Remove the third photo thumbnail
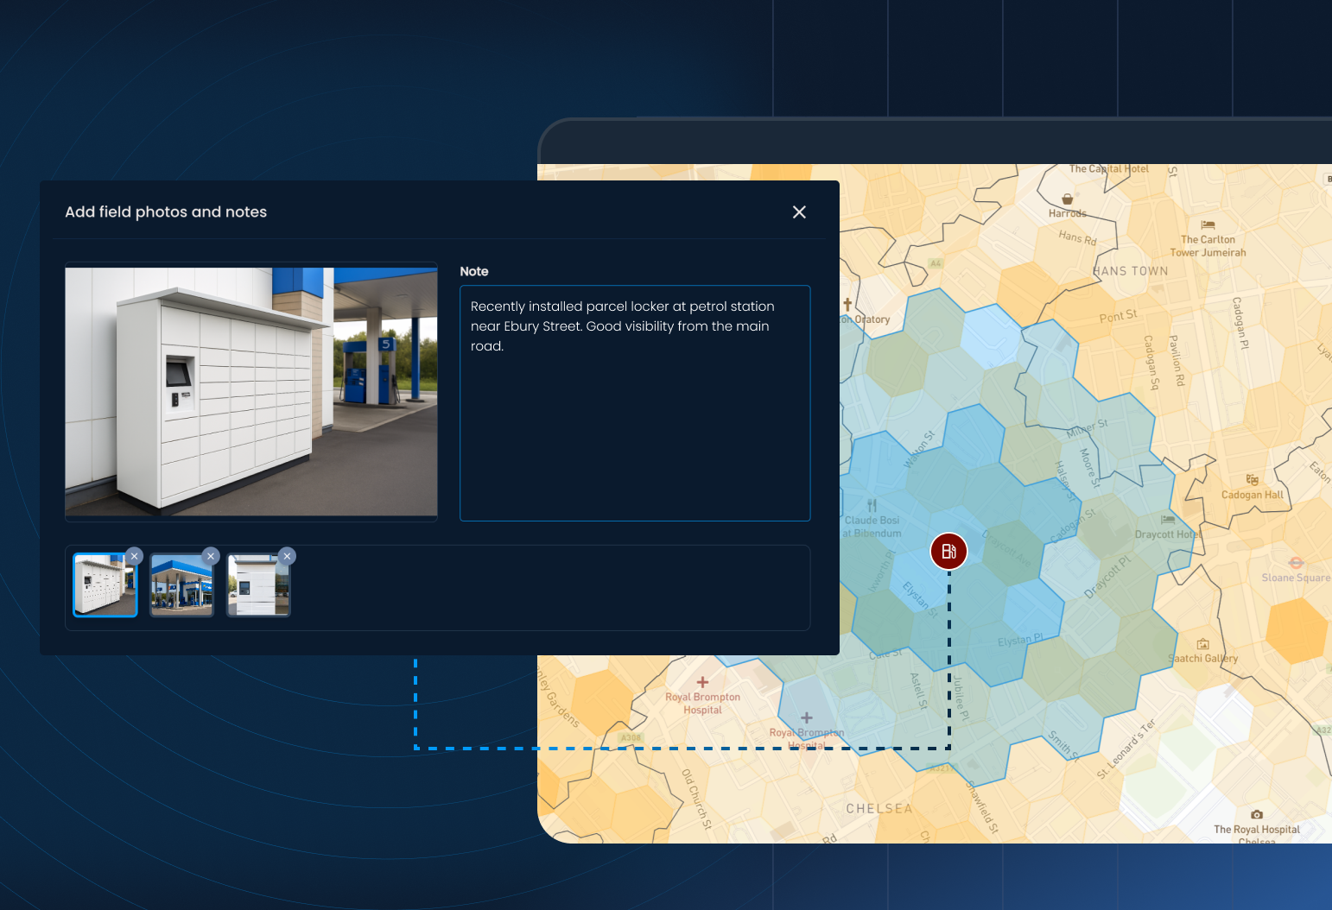 (x=286, y=556)
